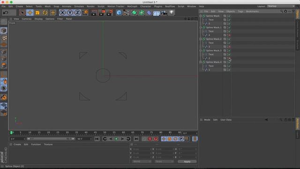Screen dimensions: 300x169
Task: Add a green Subdivision Surface generator
Action: pyautogui.click(x=134, y=13)
